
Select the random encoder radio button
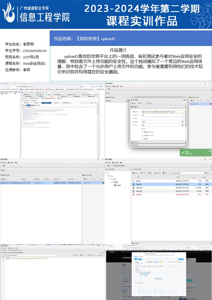click(142, 135)
